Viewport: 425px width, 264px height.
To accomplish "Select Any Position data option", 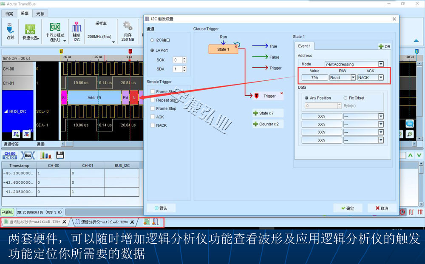I will click(x=306, y=98).
